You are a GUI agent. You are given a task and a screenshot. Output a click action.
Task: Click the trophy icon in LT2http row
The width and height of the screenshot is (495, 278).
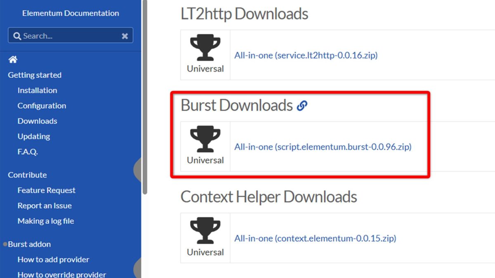pos(205,47)
